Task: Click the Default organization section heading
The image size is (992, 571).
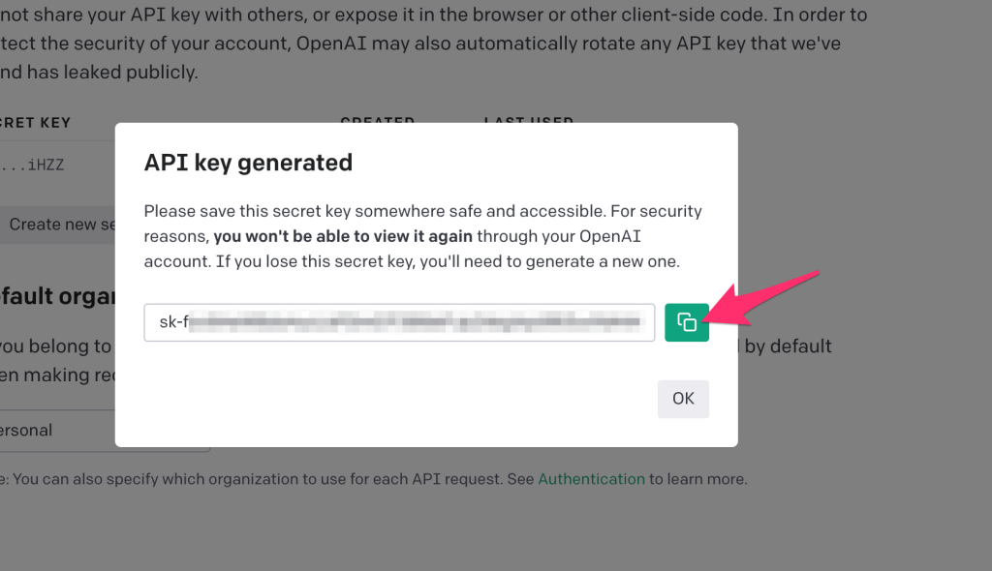Action: 57,296
